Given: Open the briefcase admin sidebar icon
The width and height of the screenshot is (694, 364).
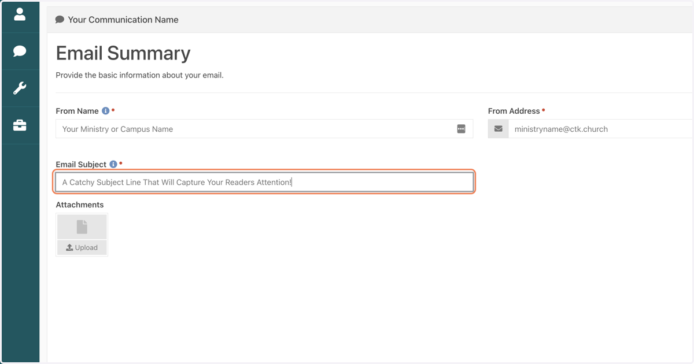Looking at the screenshot, I should 20,125.
